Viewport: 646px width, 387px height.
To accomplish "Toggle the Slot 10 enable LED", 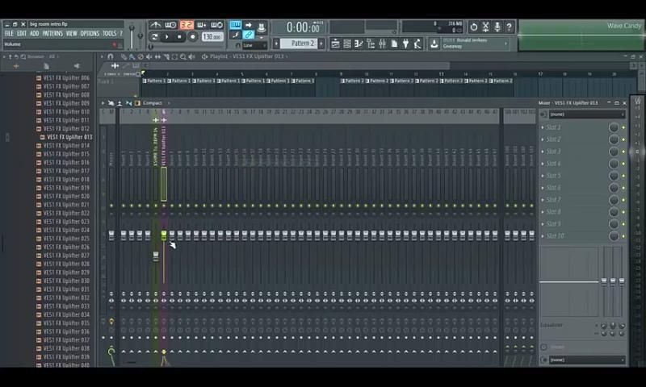I will 623,236.
